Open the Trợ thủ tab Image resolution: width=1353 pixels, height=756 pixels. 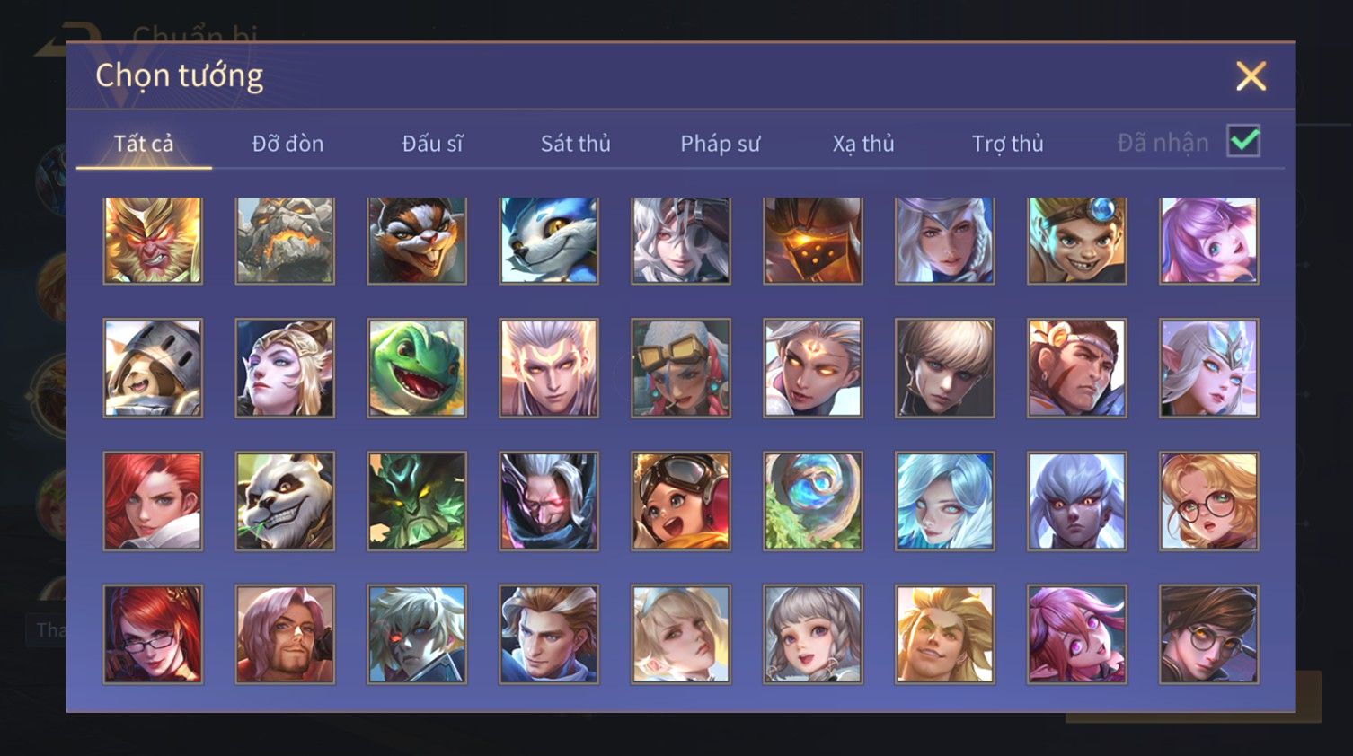[x=1007, y=144]
